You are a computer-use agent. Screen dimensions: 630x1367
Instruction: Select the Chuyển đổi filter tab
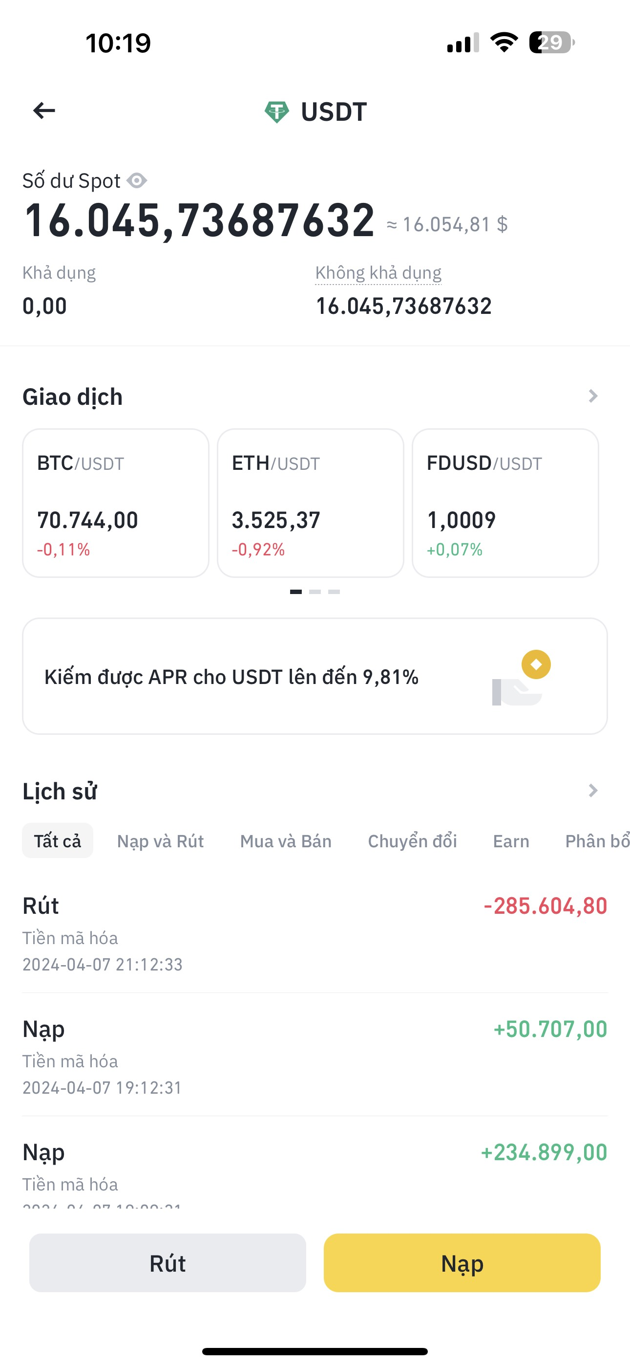412,841
